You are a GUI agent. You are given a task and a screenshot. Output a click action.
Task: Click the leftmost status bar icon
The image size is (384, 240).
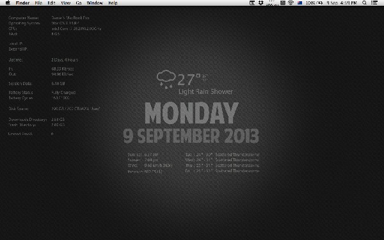pyautogui.click(x=252, y=3)
